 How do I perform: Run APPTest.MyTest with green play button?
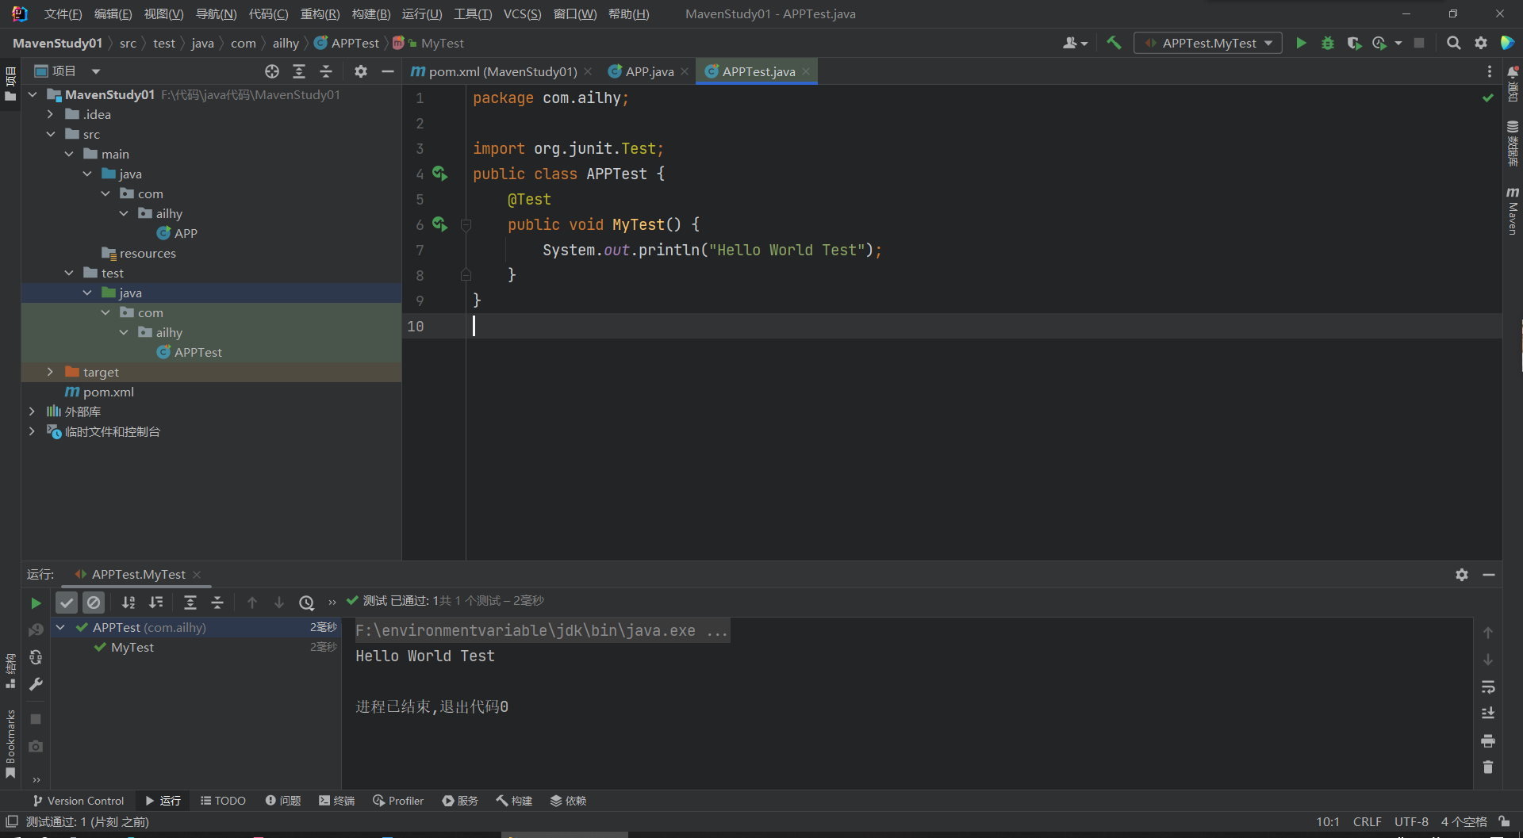[1301, 43]
